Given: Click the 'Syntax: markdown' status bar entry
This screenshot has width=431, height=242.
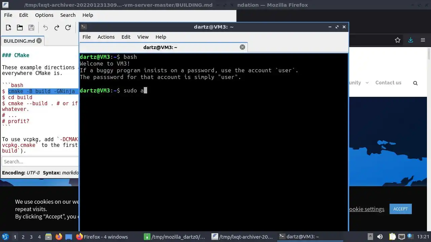Looking at the screenshot, I should click(x=61, y=173).
